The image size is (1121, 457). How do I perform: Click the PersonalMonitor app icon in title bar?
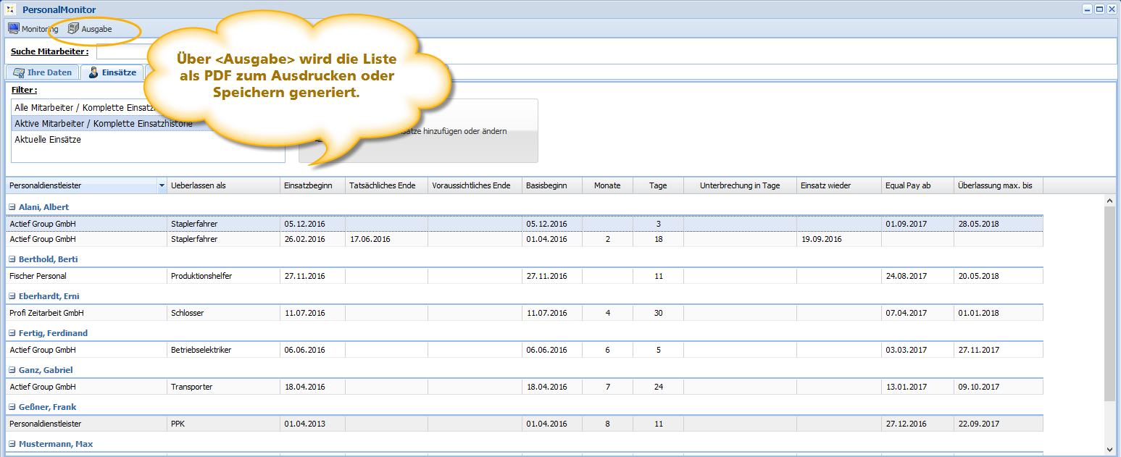tap(9, 9)
